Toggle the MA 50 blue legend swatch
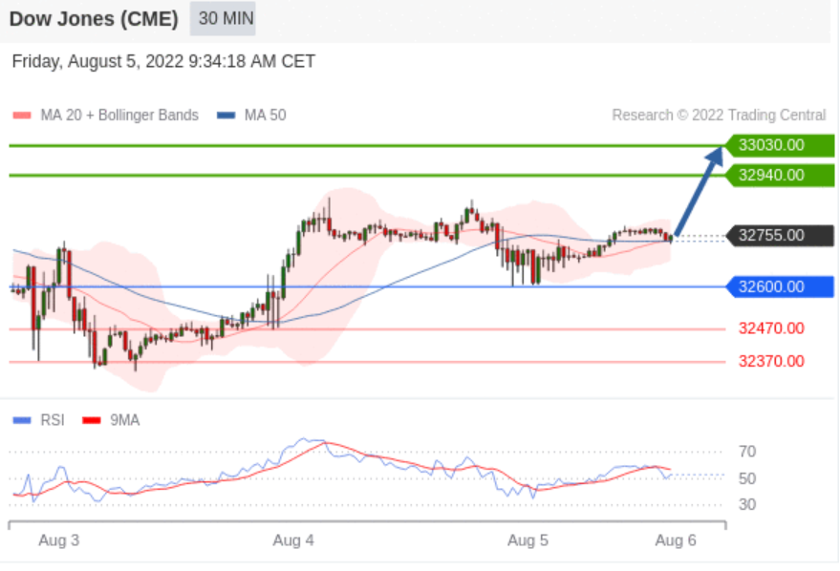The image size is (840, 571). (x=226, y=115)
